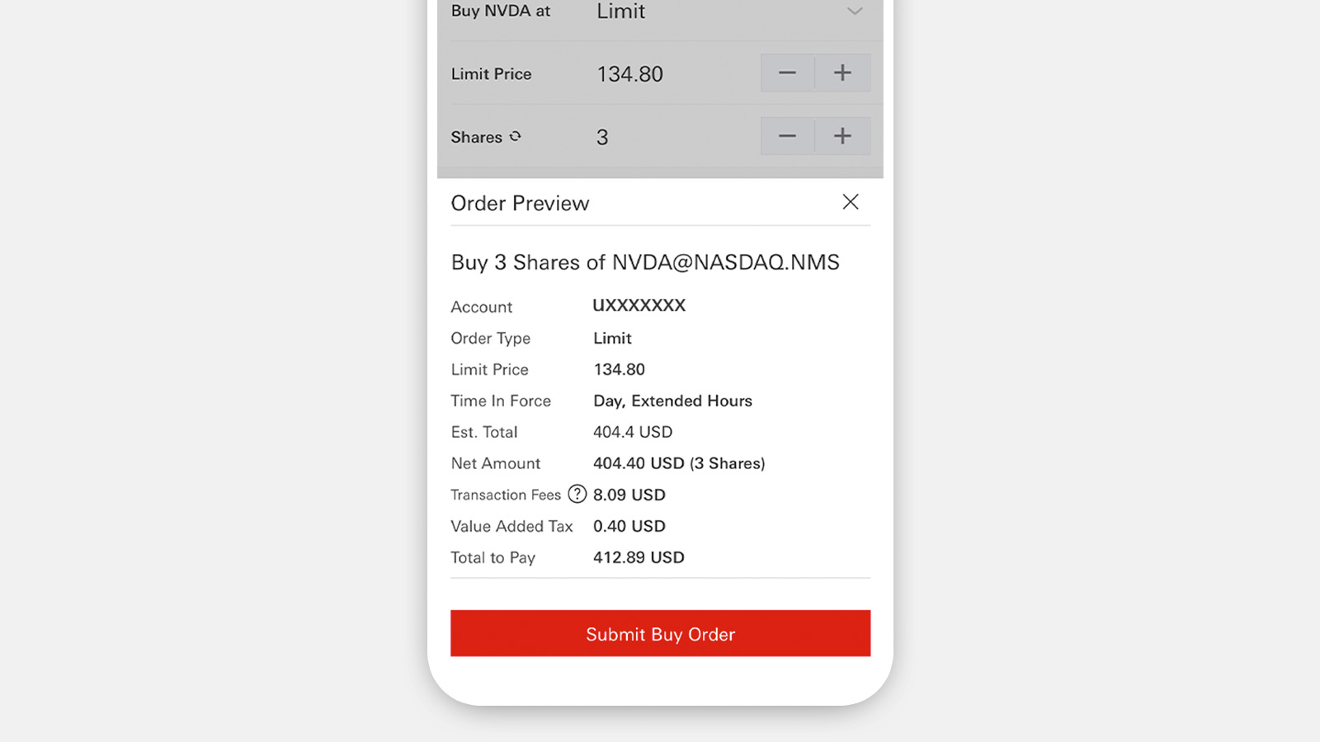Select preview Limit Price 134.80 value
The width and height of the screenshot is (1320, 742).
pos(619,369)
